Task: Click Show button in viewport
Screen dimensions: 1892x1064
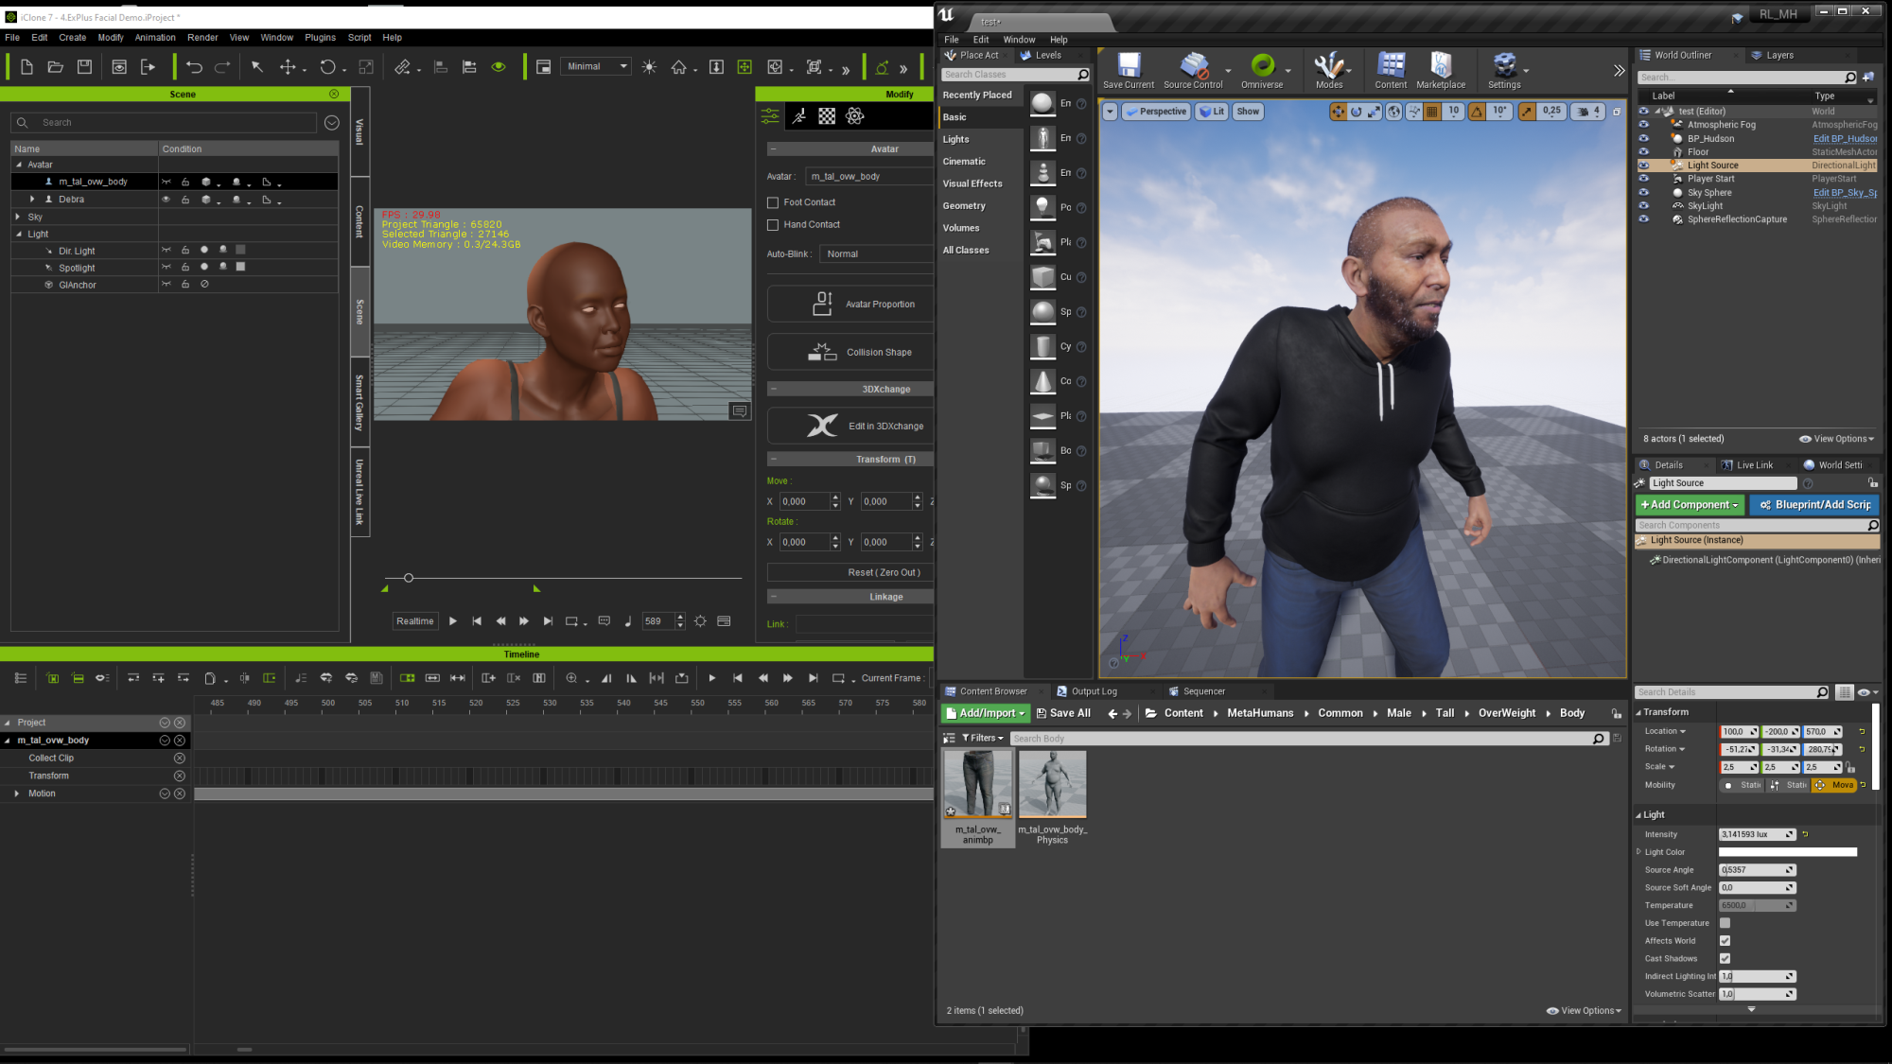Action: pyautogui.click(x=1248, y=112)
